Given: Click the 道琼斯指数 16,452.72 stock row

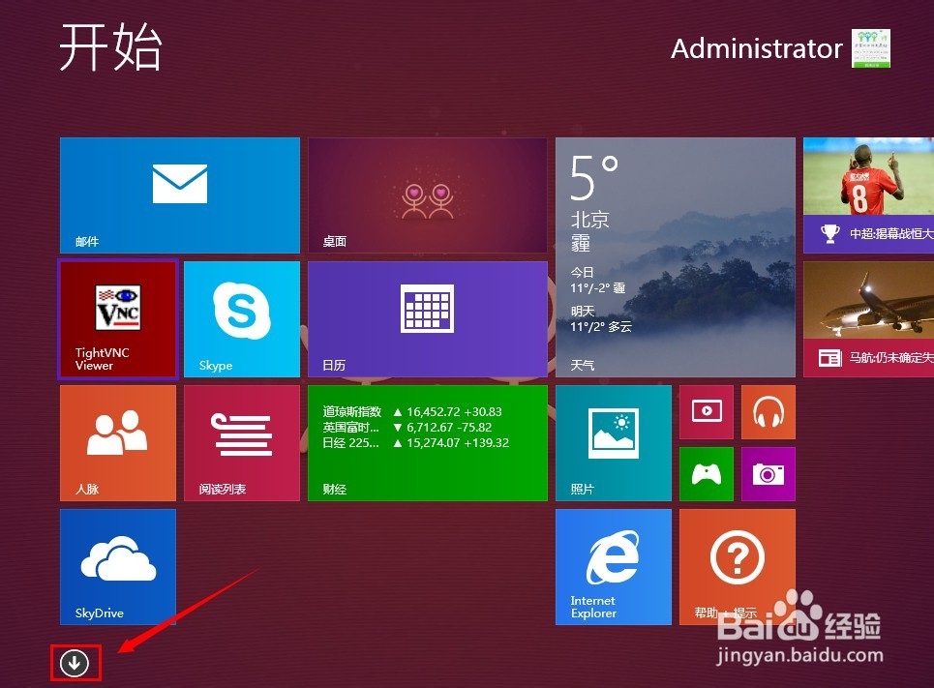Looking at the screenshot, I should click(412, 411).
